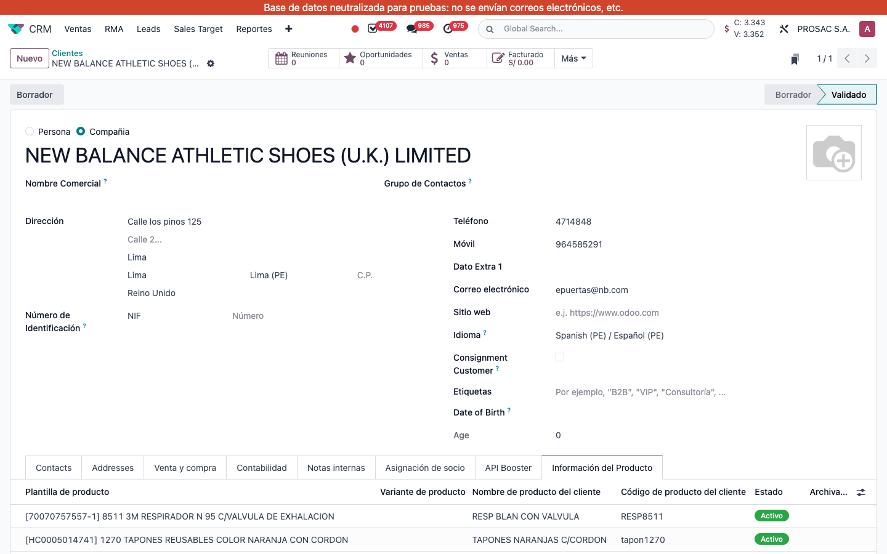Click the Etiquetas tags field
Viewport: 887px width, 554px height.
point(707,392)
